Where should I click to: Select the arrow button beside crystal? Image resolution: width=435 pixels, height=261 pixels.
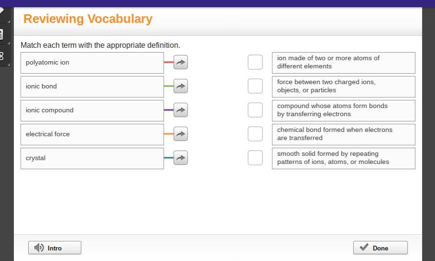pos(180,158)
